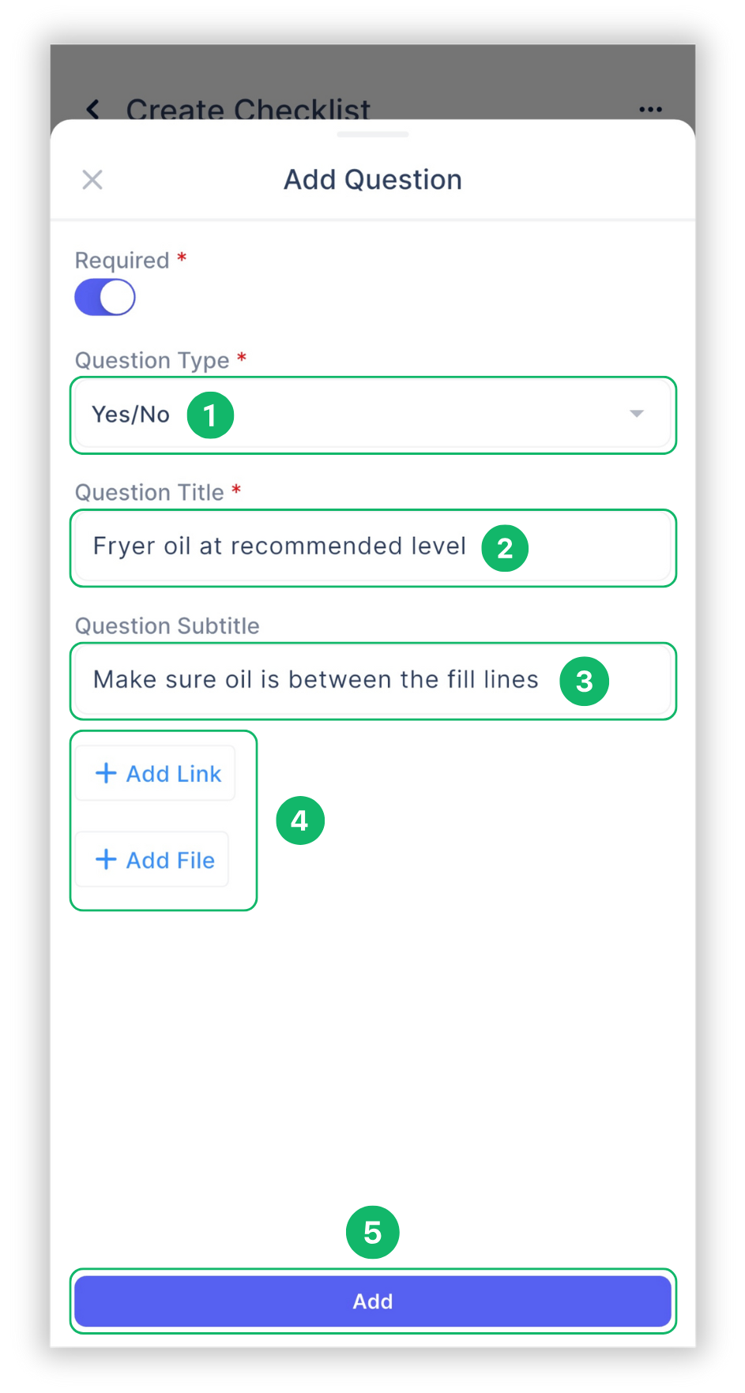Click the plus icon beside Add File
The image size is (745, 1393).
click(106, 859)
